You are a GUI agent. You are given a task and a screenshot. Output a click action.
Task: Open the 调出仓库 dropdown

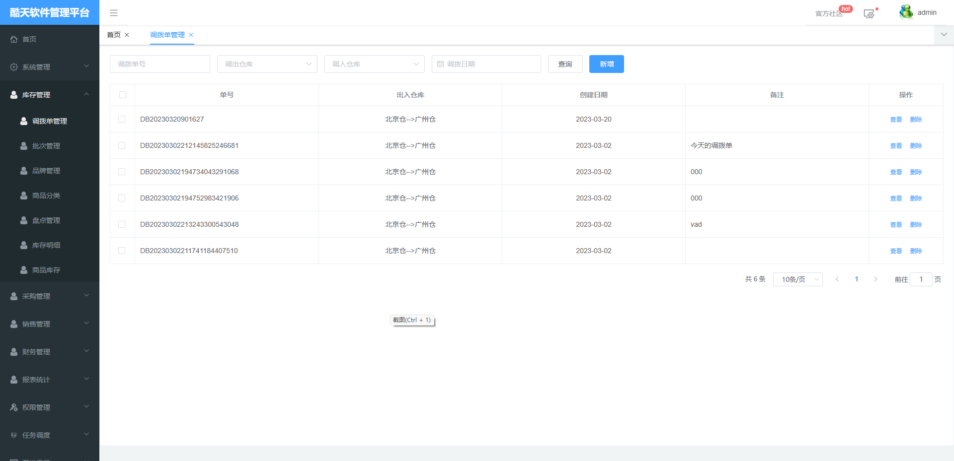[267, 64]
